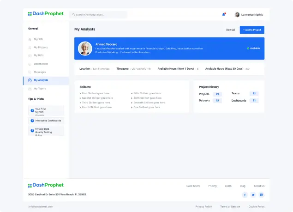Click the DashProphet logo in header
Screen dimensions: 293x212
tap(46, 14)
